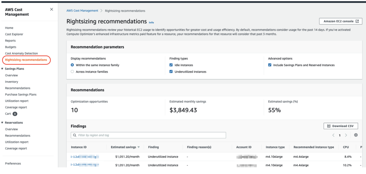The width and height of the screenshot is (366, 174).
Task: Open the Info link beside the title
Action: tap(151, 22)
